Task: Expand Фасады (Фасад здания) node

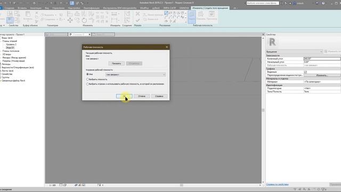Action: [x=1, y=58]
